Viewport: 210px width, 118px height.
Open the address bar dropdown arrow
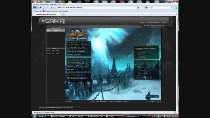coord(143,8)
